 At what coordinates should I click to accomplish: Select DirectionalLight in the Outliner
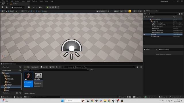(x=158, y=23)
